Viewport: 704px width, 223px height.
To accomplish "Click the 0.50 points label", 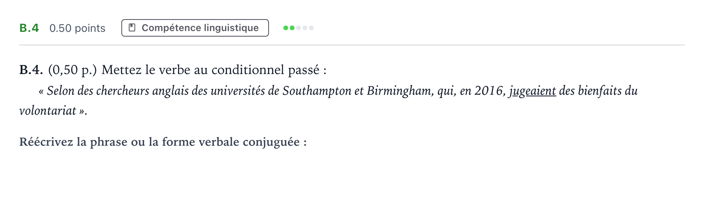I will coord(77,28).
